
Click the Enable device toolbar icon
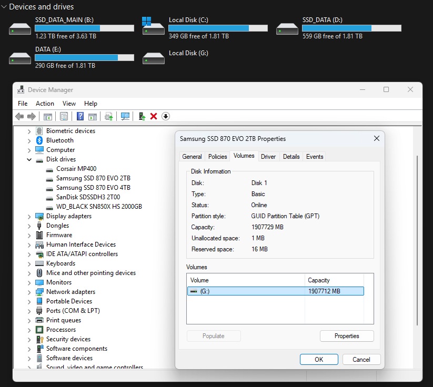142,117
